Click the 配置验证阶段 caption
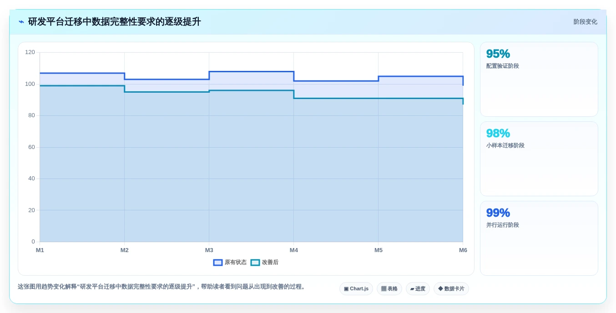This screenshot has width=616, height=313. pos(503,66)
